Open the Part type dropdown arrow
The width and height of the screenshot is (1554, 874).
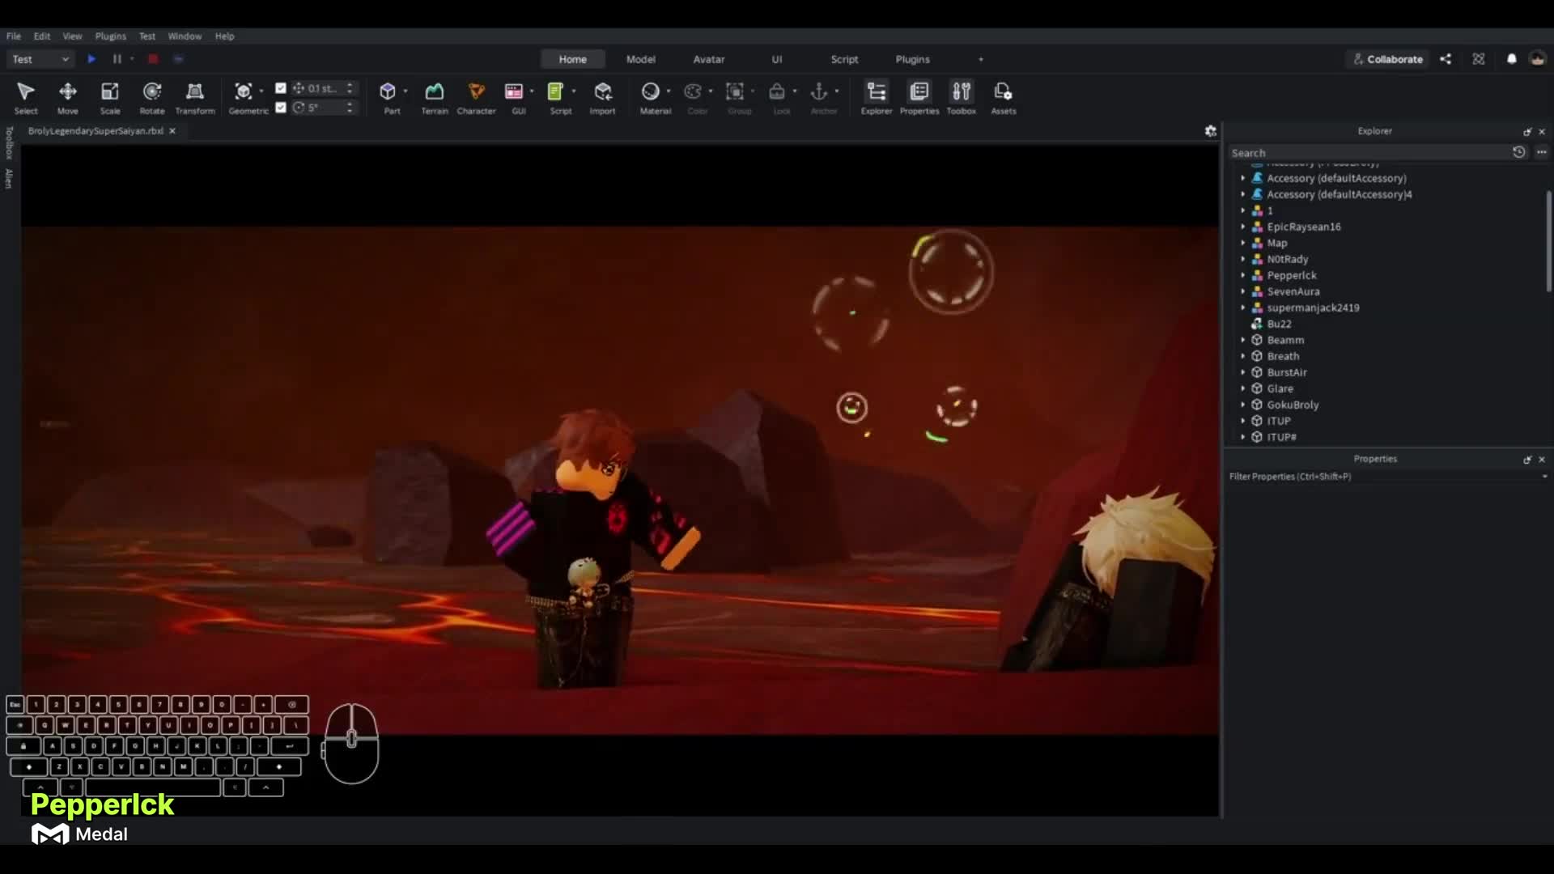click(x=405, y=91)
